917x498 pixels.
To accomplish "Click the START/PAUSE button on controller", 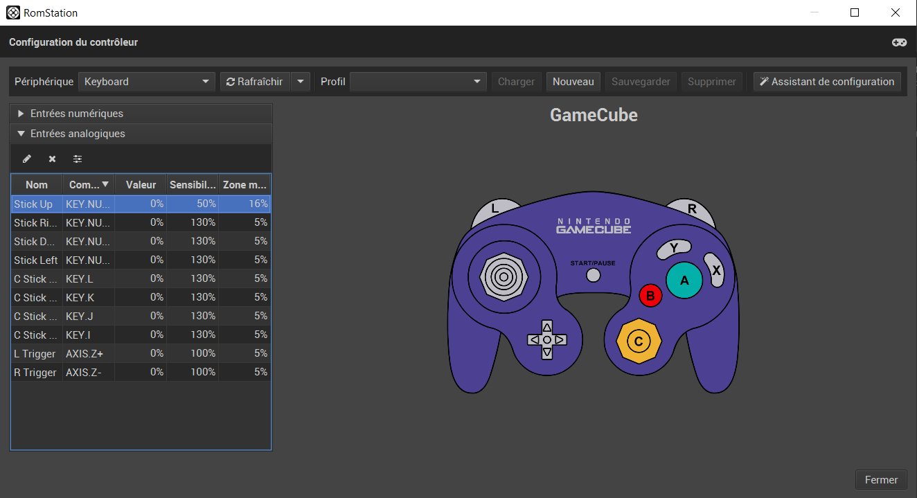I will point(593,275).
